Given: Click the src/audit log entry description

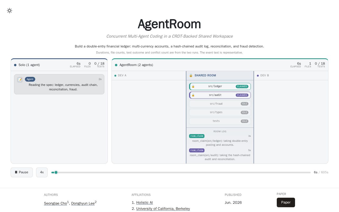Looking at the screenshot, I should click(x=220, y=157).
